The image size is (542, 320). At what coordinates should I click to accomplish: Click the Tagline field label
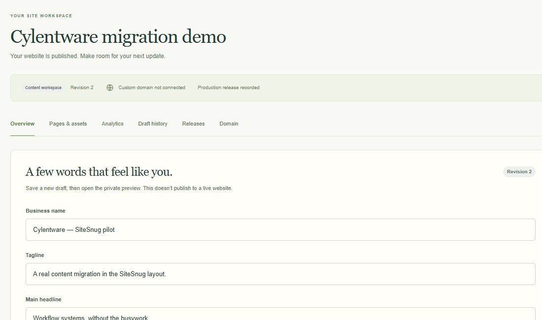(x=35, y=255)
